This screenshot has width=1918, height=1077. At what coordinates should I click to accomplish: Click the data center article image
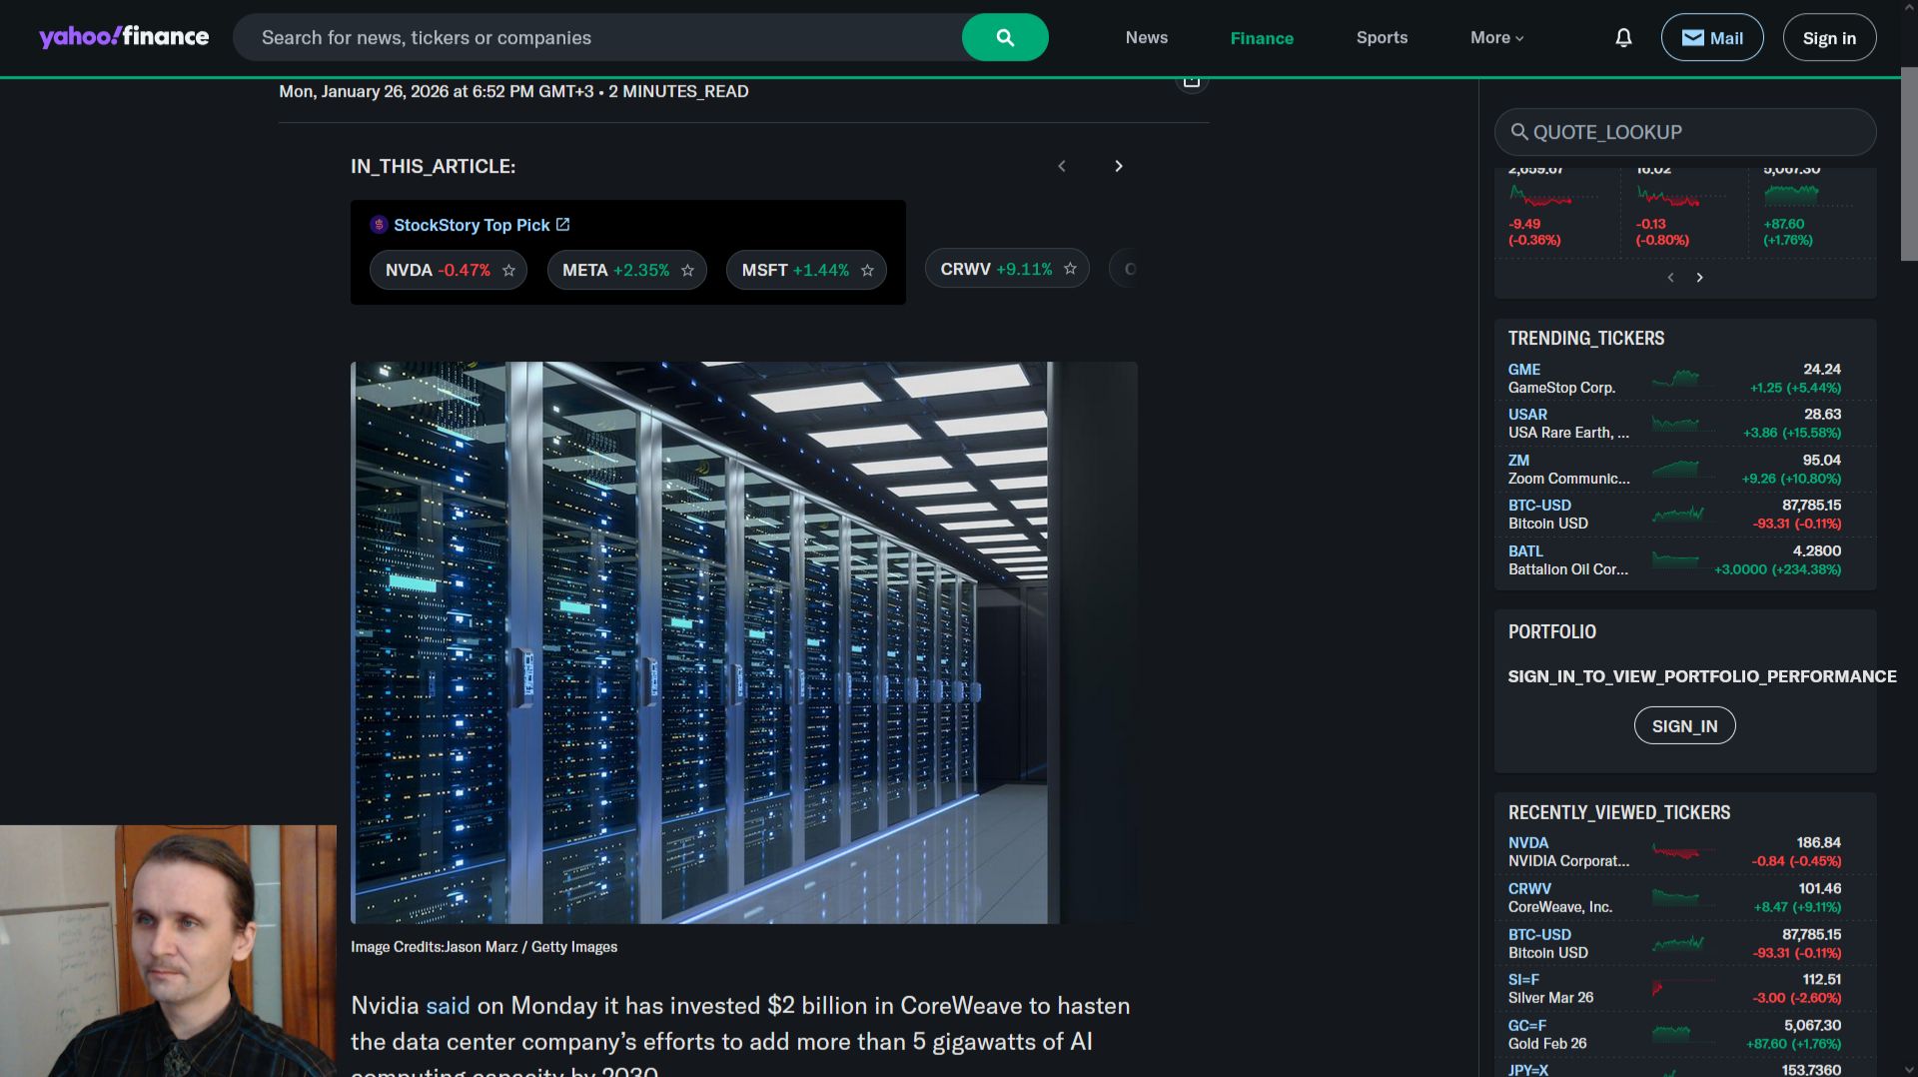click(x=743, y=642)
